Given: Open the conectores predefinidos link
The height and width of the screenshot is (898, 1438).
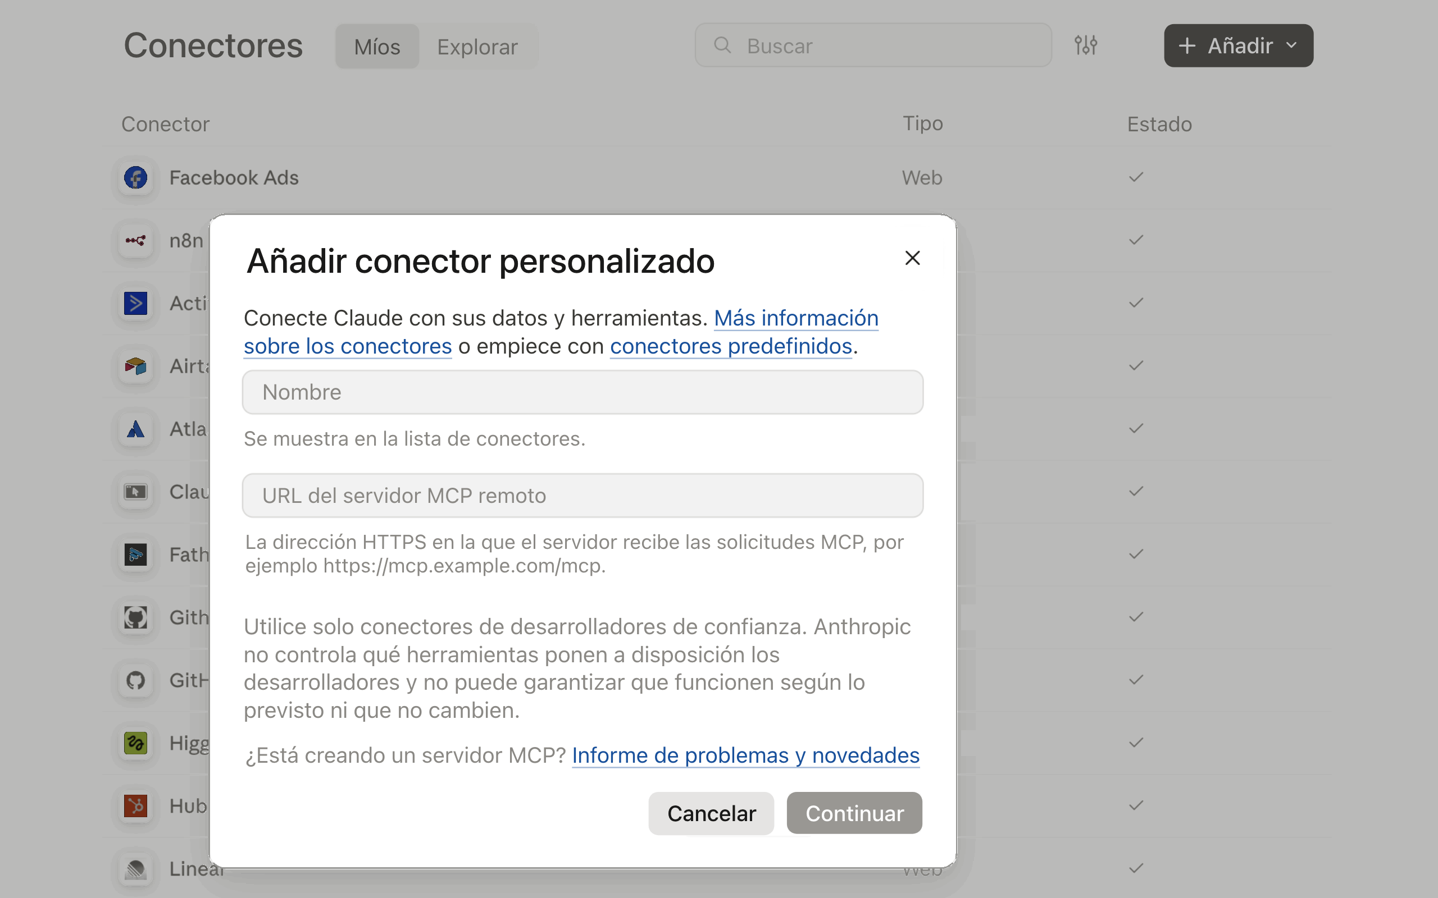Looking at the screenshot, I should coord(731,346).
